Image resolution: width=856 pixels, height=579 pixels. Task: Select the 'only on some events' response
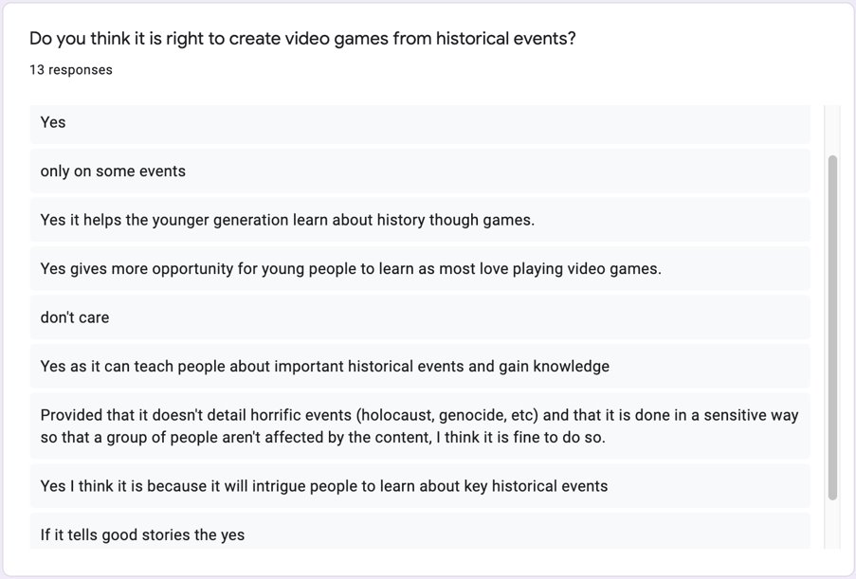coord(420,171)
